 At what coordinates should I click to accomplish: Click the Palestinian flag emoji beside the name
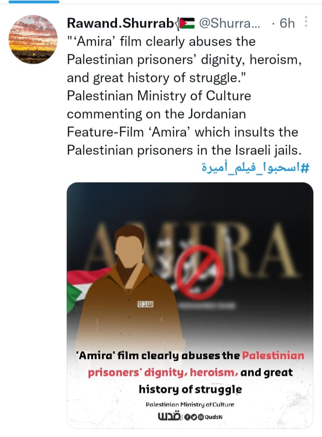[x=186, y=24]
